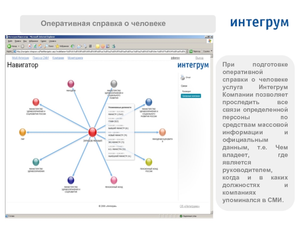Click НОВЫЙ МИНИСТР (76) entry
Viewport: 301px width, 226px height.
(118, 135)
